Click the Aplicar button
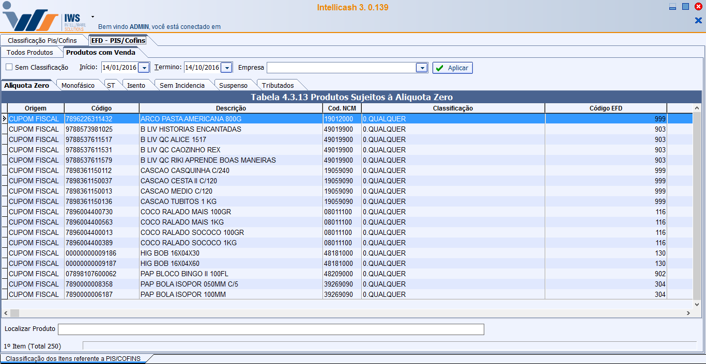The width and height of the screenshot is (706, 364). [452, 68]
